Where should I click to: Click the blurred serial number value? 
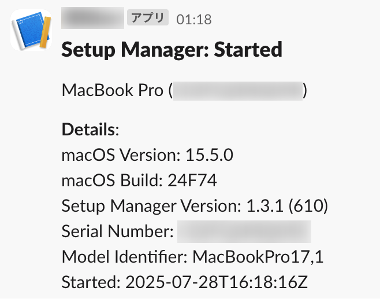244,231
